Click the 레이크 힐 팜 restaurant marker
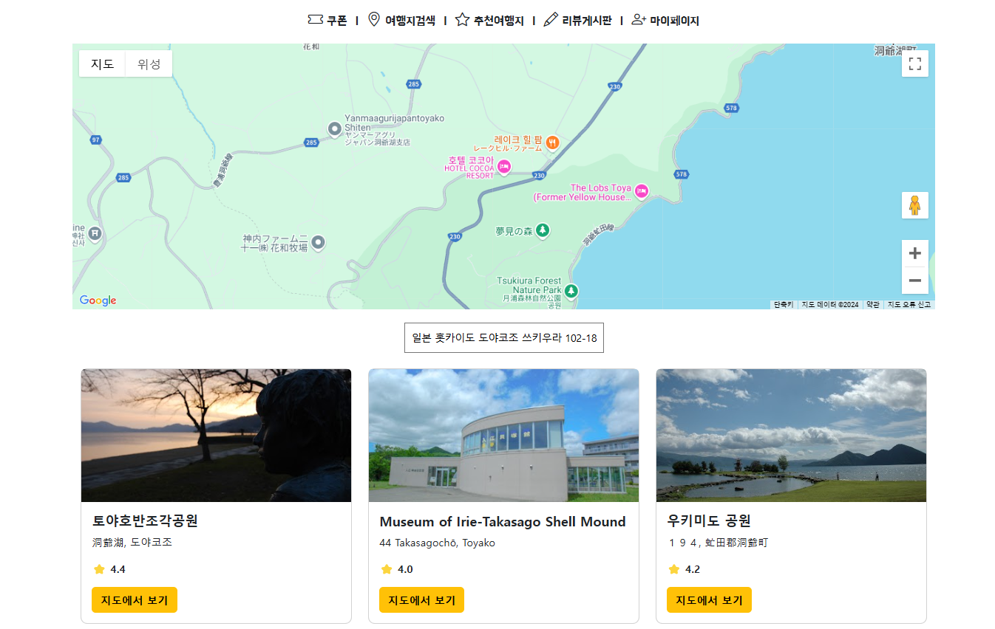Viewport: 995px width, 629px height. click(552, 142)
